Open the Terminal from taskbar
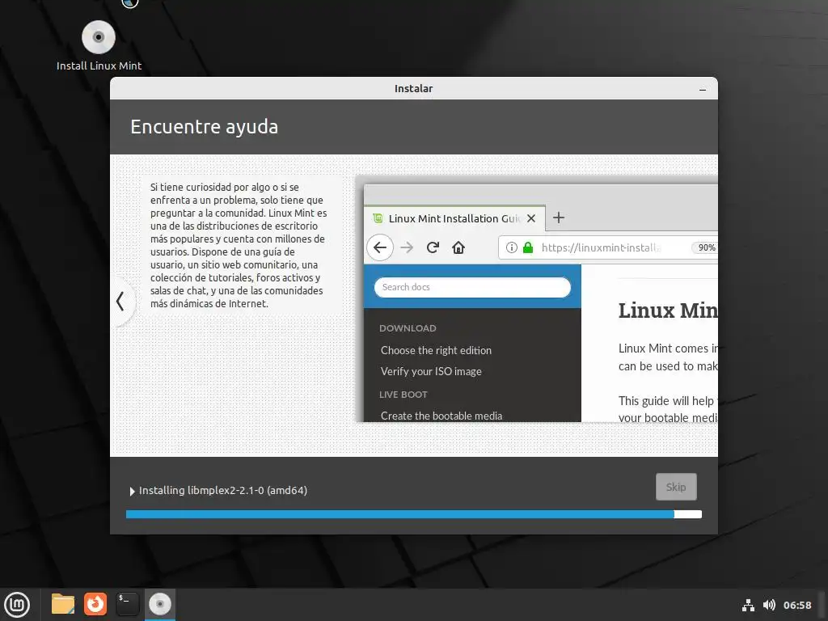Image resolution: width=828 pixels, height=621 pixels. [127, 604]
